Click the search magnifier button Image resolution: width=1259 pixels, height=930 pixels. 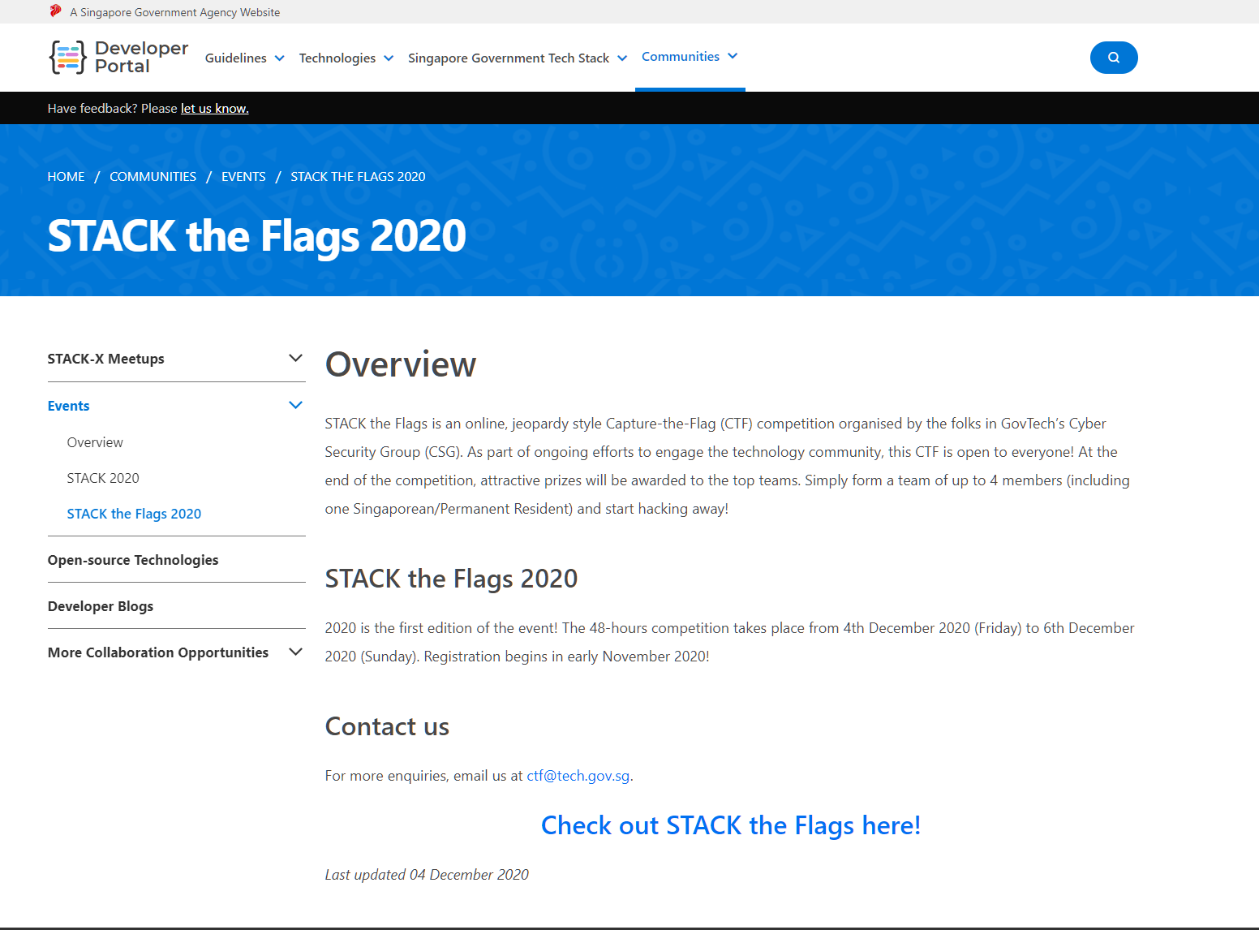(1113, 58)
